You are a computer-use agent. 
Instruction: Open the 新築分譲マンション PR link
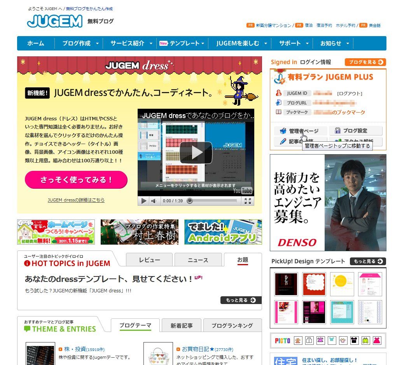click(x=274, y=25)
